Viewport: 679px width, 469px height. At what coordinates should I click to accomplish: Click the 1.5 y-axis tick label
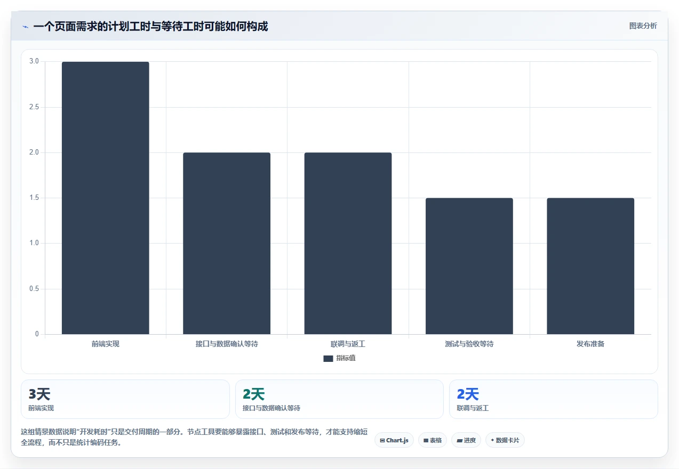click(34, 198)
